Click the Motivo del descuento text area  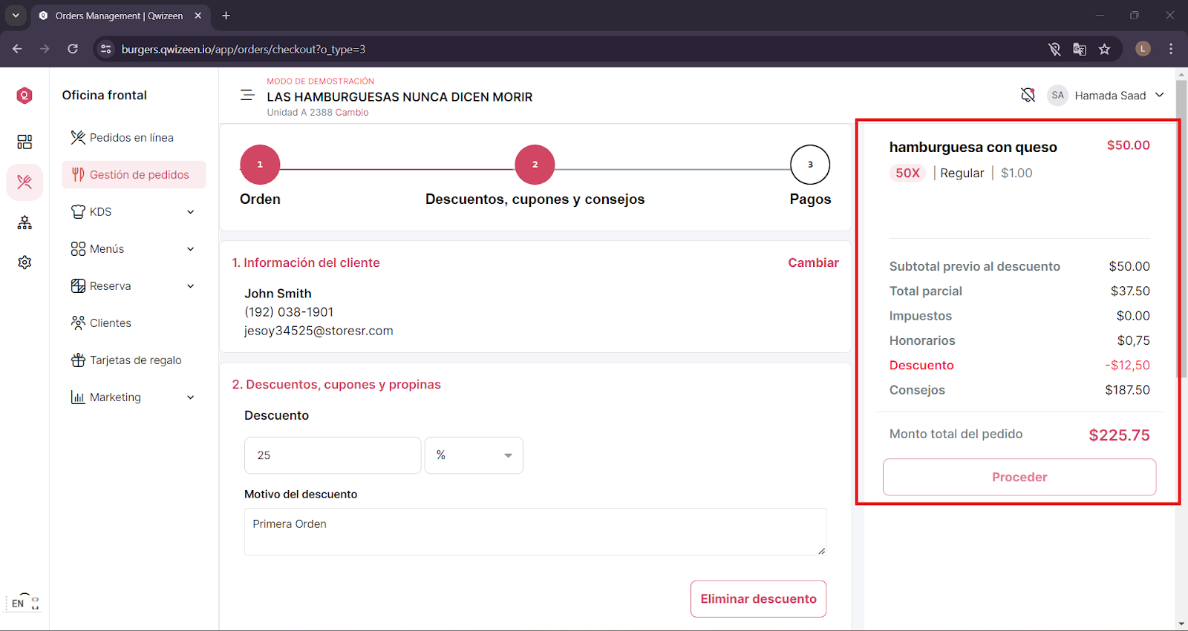(x=535, y=532)
